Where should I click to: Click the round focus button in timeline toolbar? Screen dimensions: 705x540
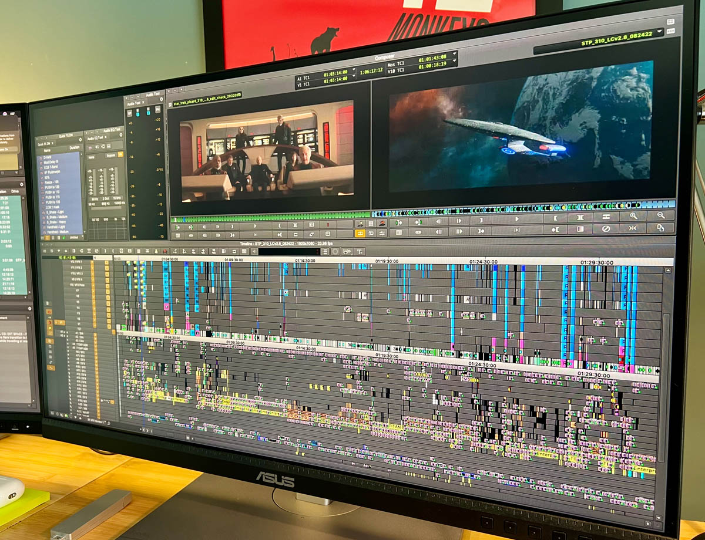coord(335,251)
